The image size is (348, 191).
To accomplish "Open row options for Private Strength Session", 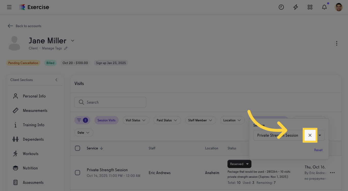I will [332, 173].
